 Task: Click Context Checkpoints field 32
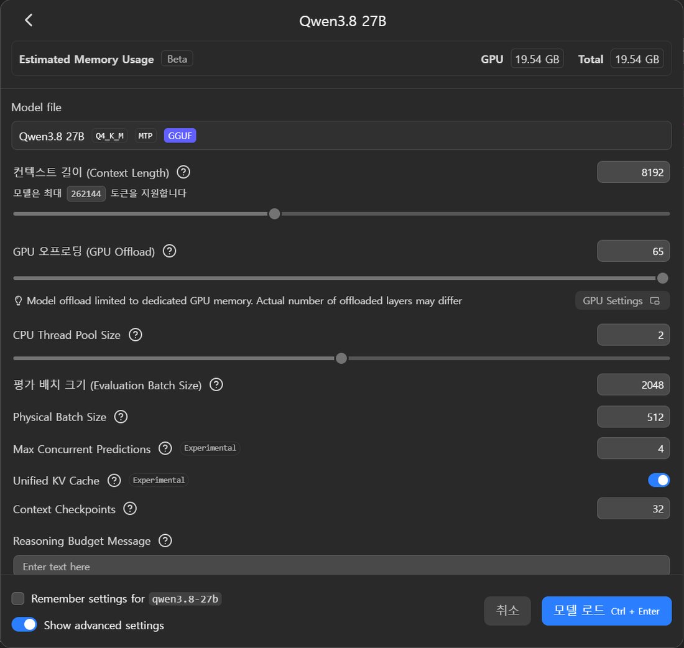coord(633,508)
